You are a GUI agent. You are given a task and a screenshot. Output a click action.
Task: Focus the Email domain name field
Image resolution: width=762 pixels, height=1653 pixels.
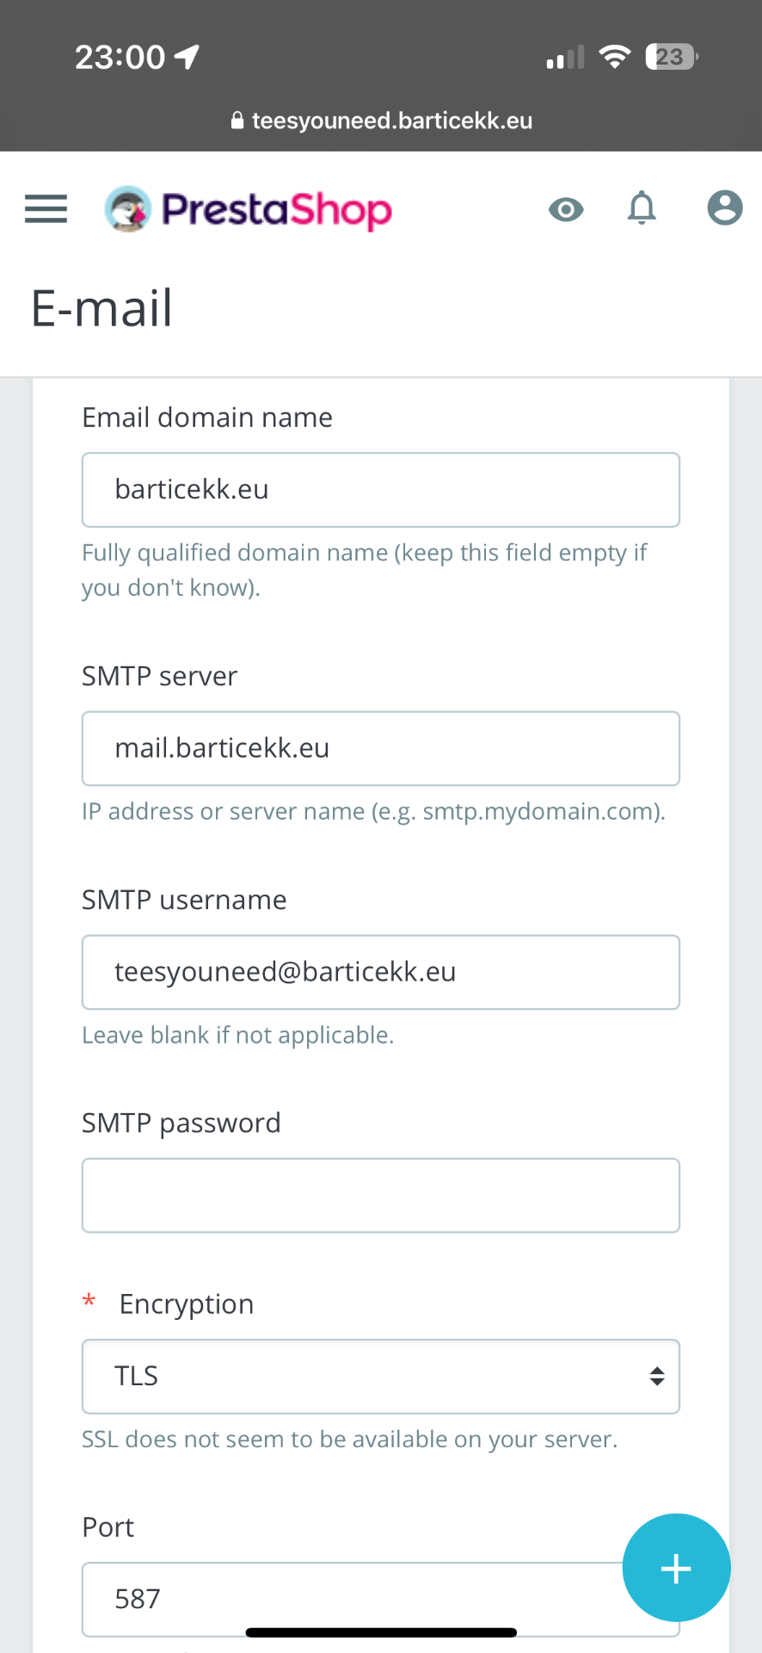(381, 490)
